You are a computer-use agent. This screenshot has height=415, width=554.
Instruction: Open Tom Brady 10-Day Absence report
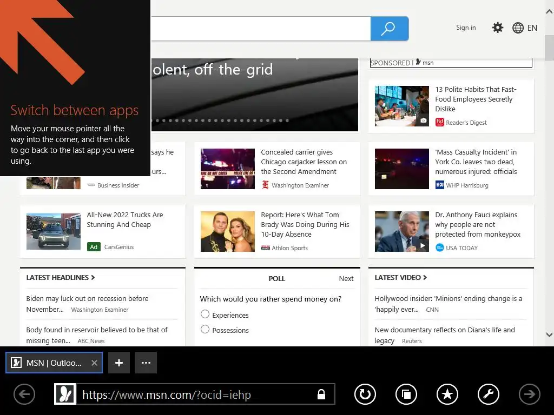pos(305,224)
